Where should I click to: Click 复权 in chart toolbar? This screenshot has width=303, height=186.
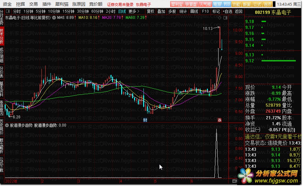pos(150,11)
